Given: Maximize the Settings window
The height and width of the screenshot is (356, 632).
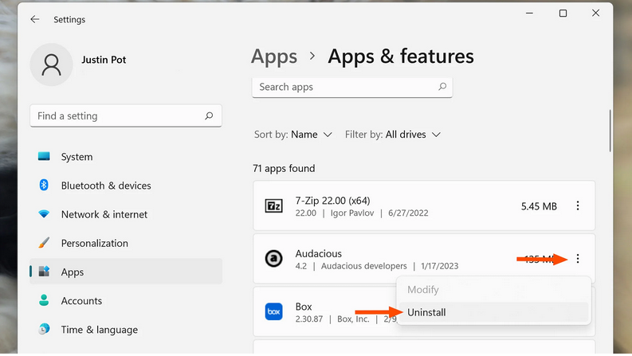Looking at the screenshot, I should 563,14.
